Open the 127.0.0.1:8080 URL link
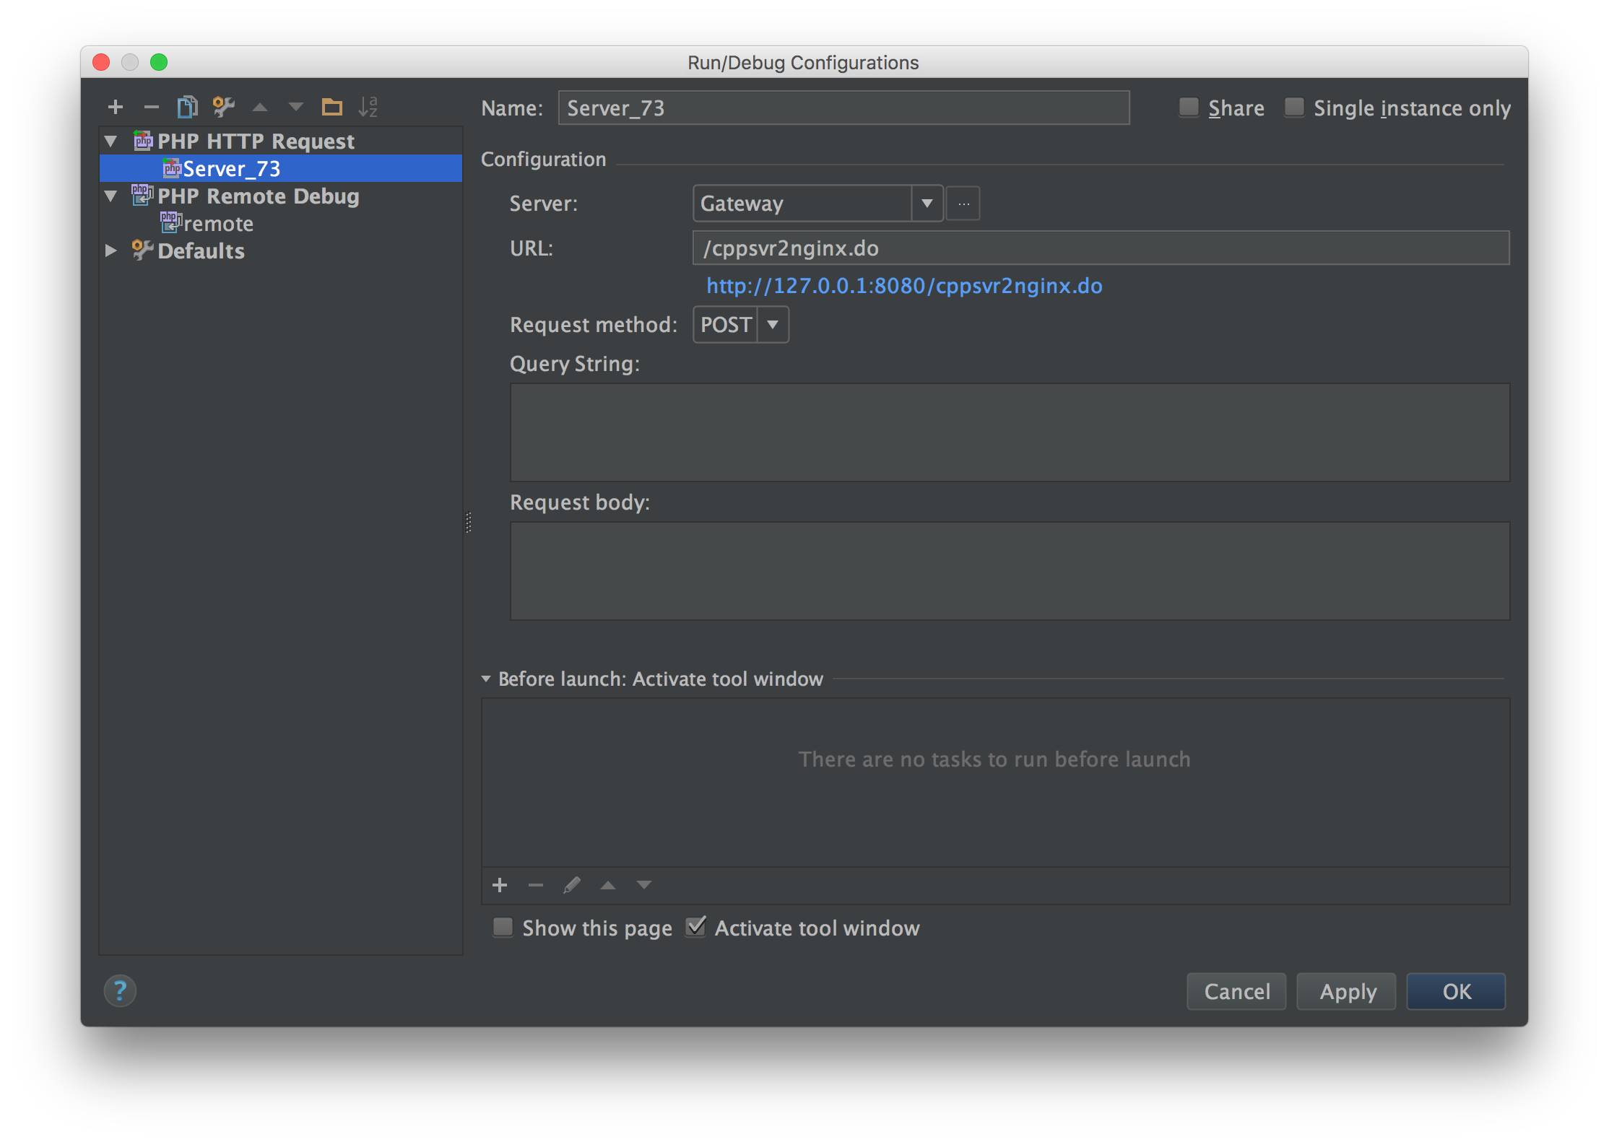 [x=903, y=286]
